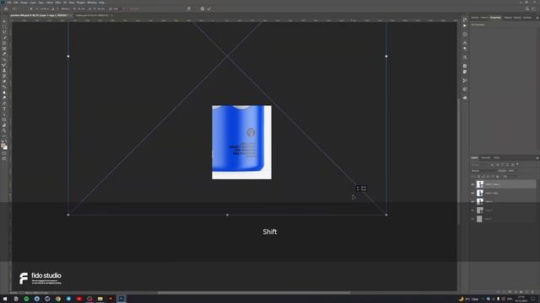540x303 pixels.
Task: Create a new layer icon
Action: tap(526, 292)
